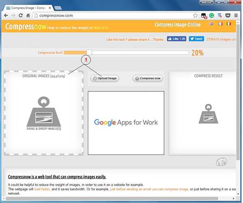Minimize the browser window

219,2
